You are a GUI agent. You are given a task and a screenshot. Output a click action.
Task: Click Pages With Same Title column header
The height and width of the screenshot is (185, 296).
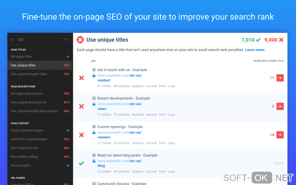click(268, 61)
